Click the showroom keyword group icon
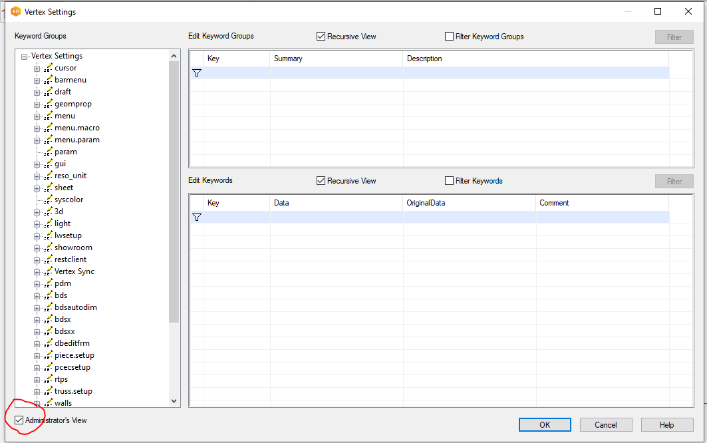 pyautogui.click(x=48, y=247)
